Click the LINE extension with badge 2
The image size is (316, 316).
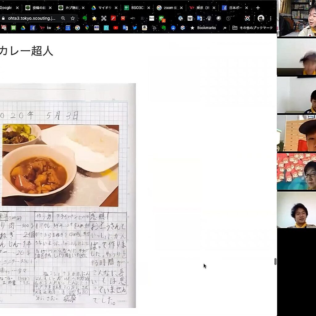(x=162, y=19)
